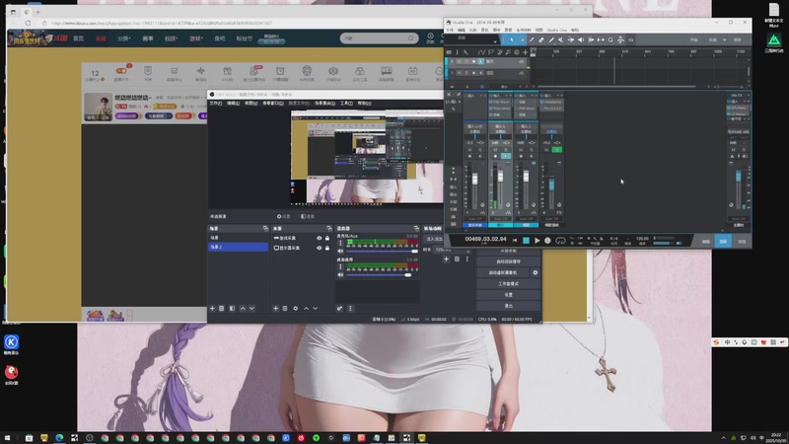The width and height of the screenshot is (789, 444).
Task: Refresh the browser page
Action: [28, 23]
